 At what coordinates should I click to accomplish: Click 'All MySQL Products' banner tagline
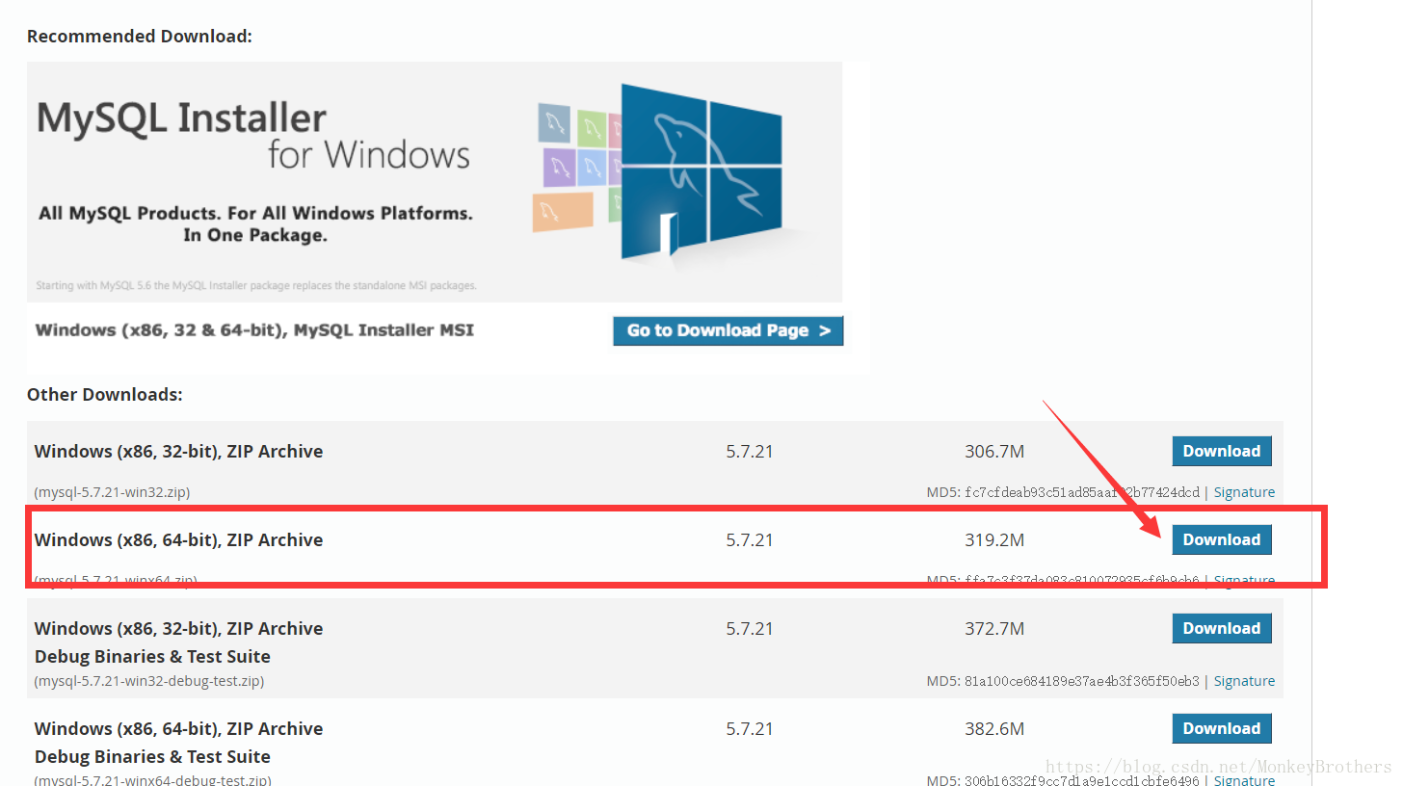255,223
